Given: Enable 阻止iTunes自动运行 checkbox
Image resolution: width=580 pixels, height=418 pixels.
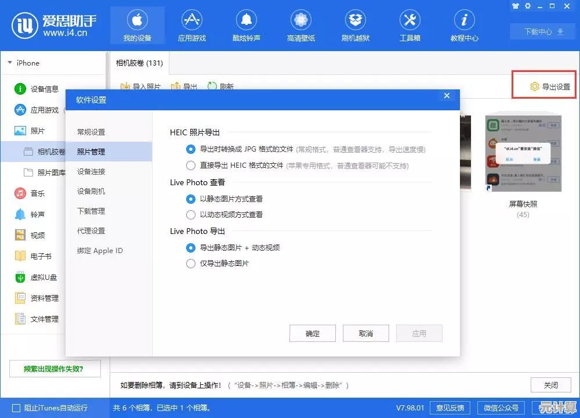Looking at the screenshot, I should pos(16,408).
